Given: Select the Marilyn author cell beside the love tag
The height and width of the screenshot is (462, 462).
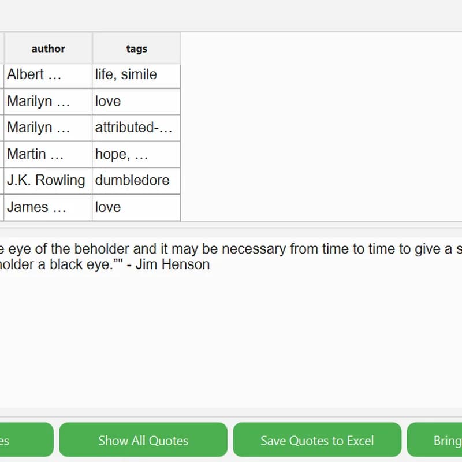Looking at the screenshot, I should click(48, 102).
